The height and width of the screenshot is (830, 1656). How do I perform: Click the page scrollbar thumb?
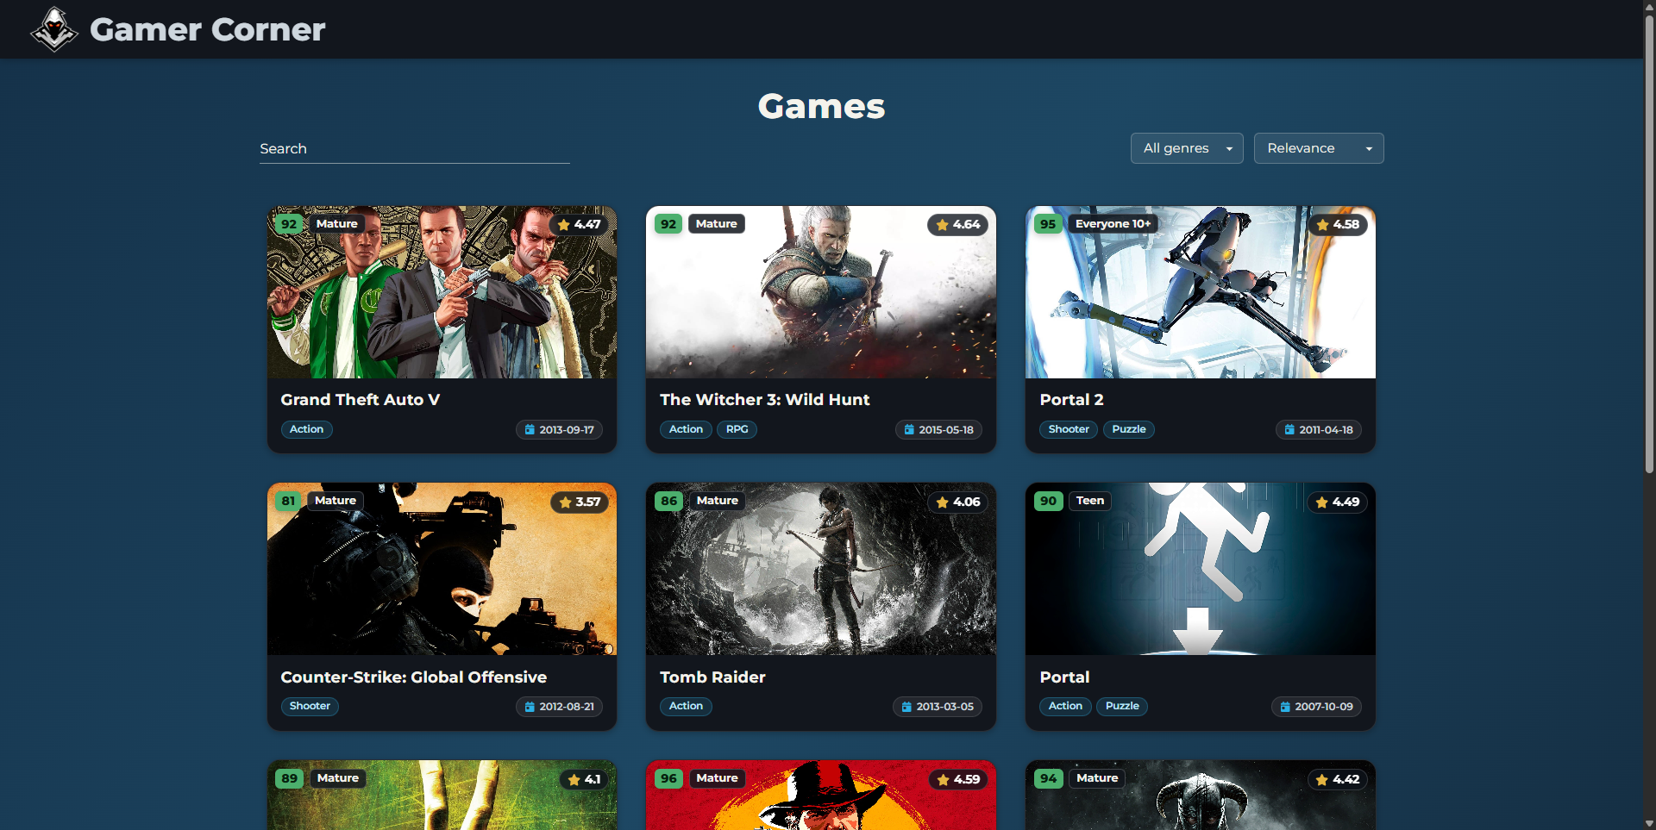click(x=1649, y=244)
